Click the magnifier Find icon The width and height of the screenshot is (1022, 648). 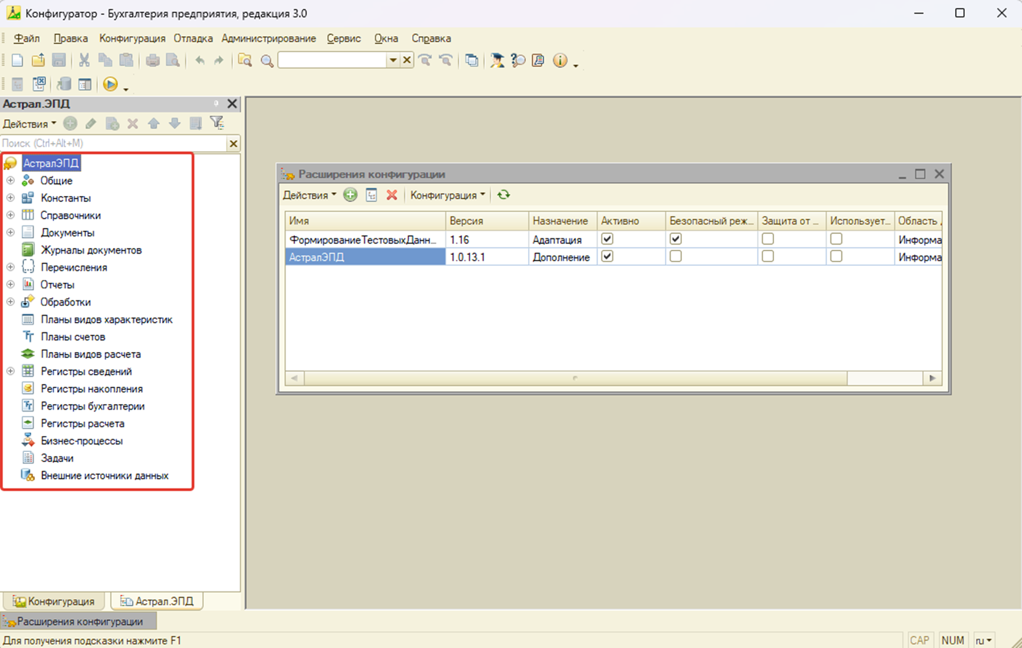click(267, 60)
